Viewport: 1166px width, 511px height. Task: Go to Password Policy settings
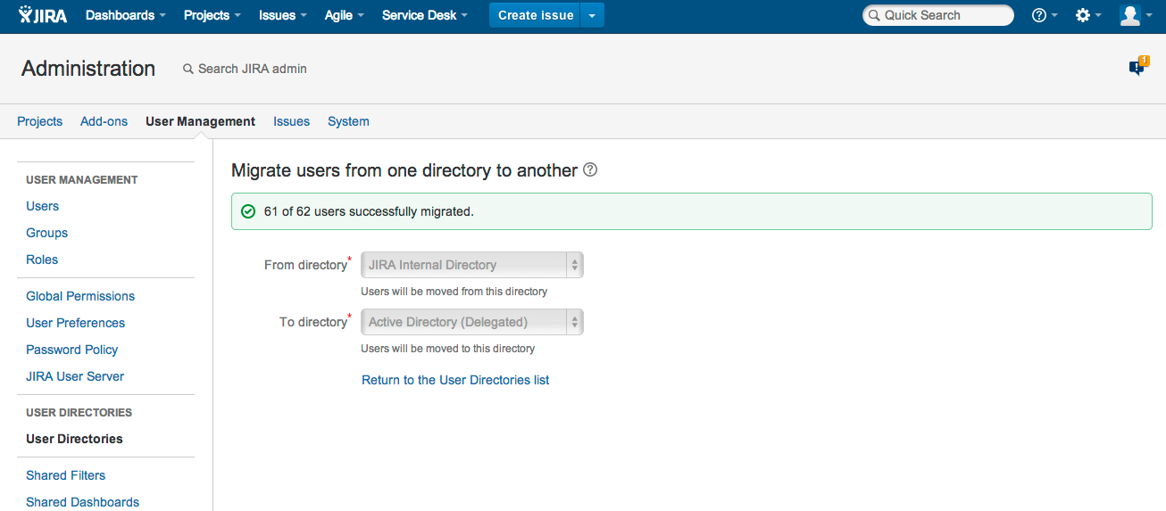tap(72, 350)
